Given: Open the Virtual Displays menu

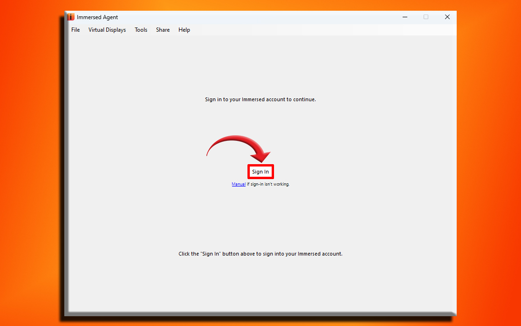Looking at the screenshot, I should [107, 30].
